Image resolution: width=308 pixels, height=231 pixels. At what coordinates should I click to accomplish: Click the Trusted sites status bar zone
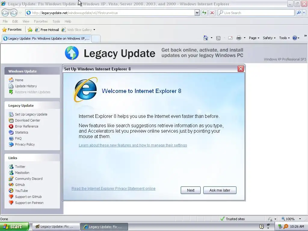(233, 219)
